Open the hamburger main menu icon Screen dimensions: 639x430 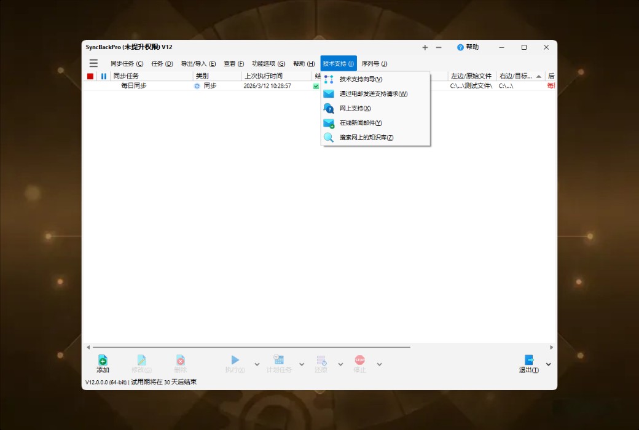(x=93, y=63)
